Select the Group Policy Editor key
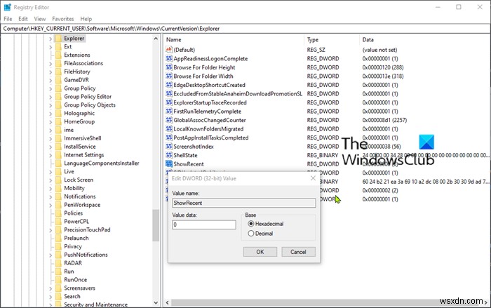Screen dimensions: 491x308 coord(88,97)
